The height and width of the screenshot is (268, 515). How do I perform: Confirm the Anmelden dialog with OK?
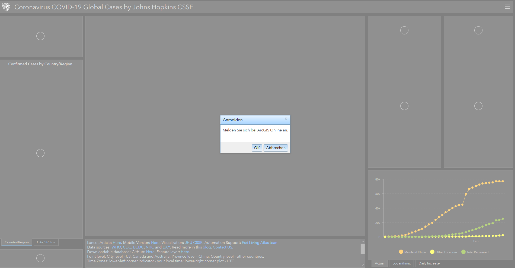257,148
